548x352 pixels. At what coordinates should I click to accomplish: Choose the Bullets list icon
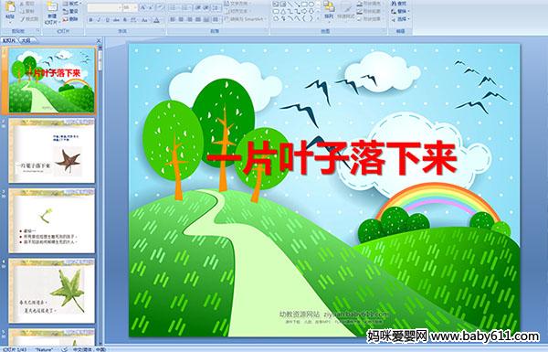click(x=173, y=7)
